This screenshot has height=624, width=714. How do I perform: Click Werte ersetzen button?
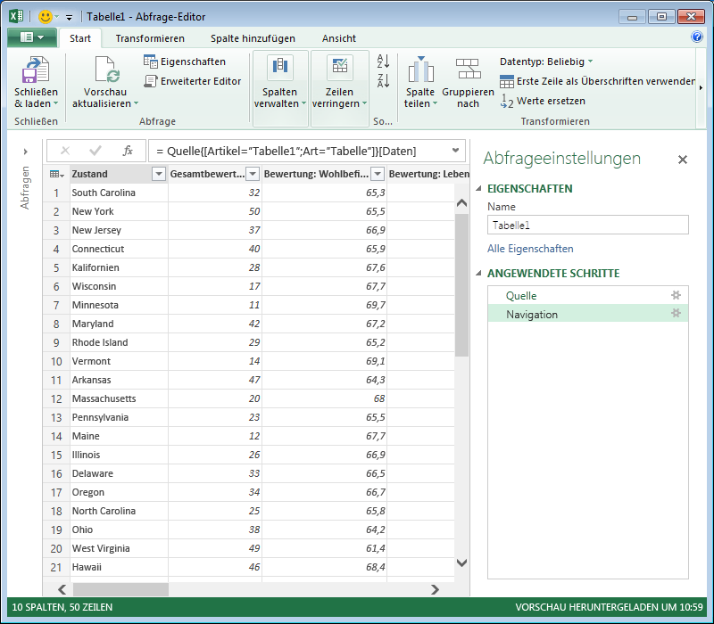click(543, 101)
